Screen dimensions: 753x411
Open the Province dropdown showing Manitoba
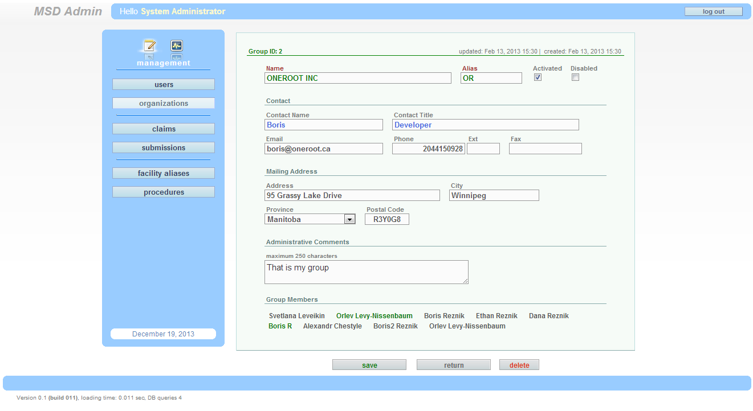[x=310, y=219]
